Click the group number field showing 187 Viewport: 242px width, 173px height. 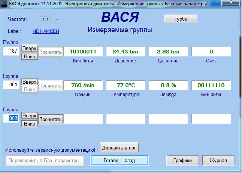point(11,51)
